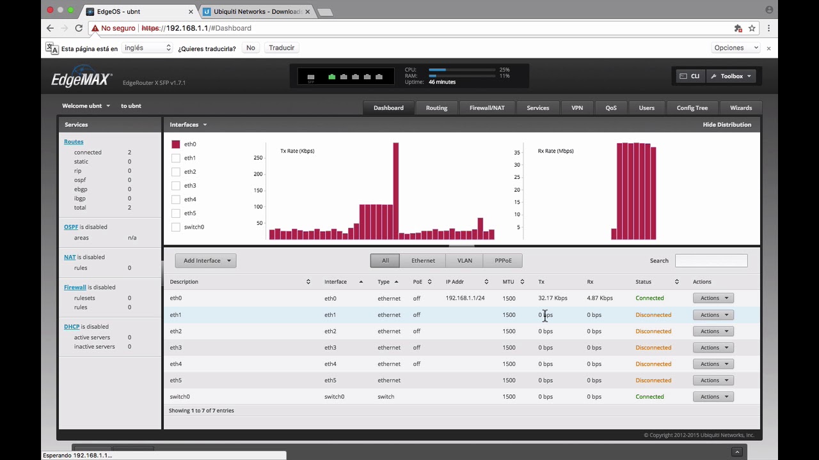Choose language in inglés dropdown
This screenshot has height=460, width=819.
[147, 48]
